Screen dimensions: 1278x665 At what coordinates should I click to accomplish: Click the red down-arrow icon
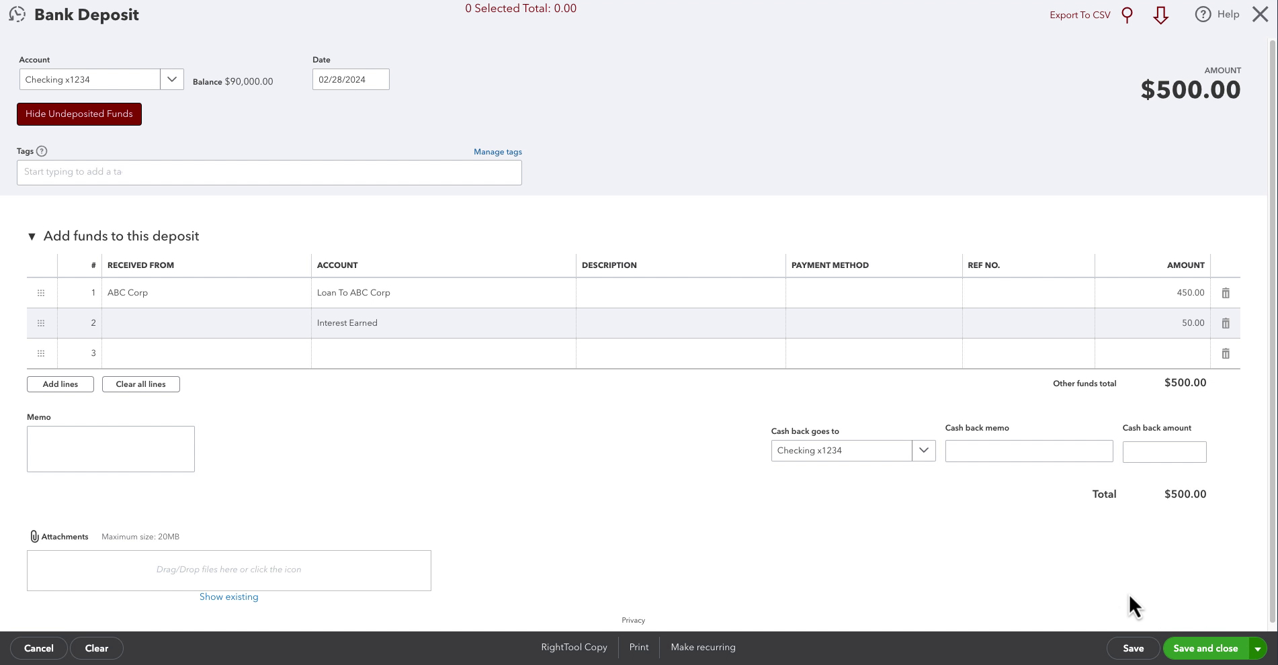pyautogui.click(x=1160, y=15)
